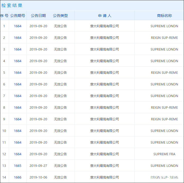Open issue 1664 link in row 5

[x=17, y=72]
